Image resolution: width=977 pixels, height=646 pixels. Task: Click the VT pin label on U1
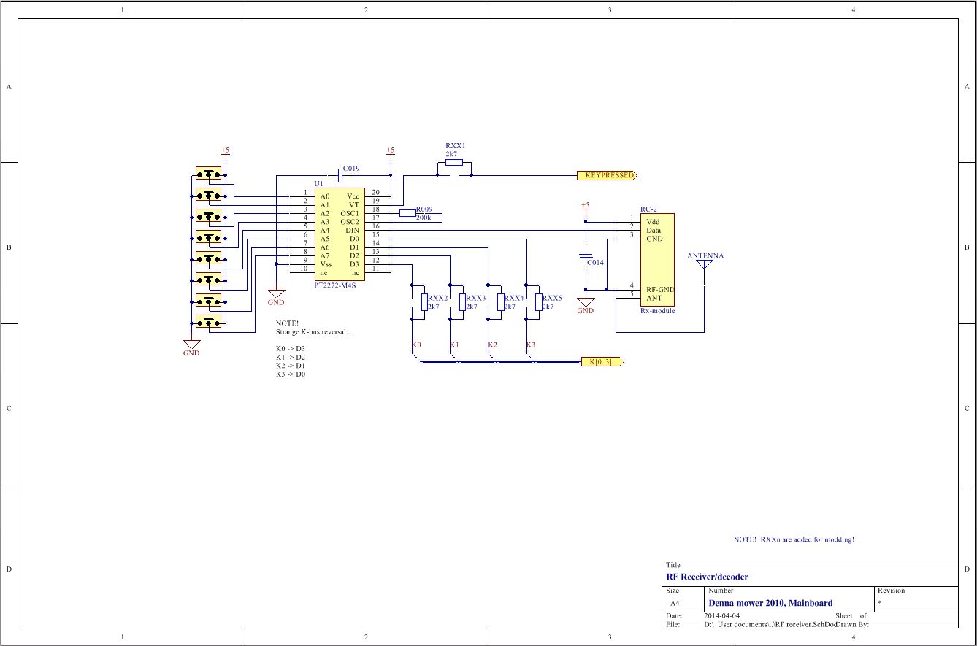tap(354, 205)
